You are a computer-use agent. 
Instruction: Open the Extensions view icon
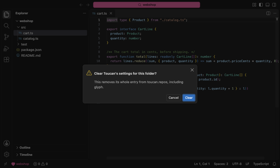pyautogui.click(x=6, y=59)
